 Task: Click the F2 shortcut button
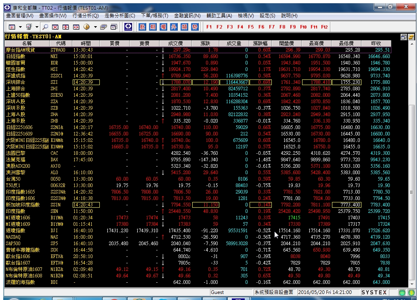[x=219, y=27]
